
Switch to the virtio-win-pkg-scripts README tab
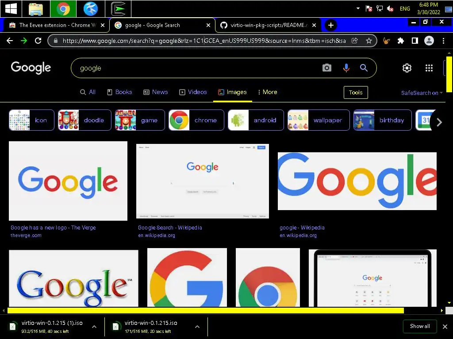point(268,25)
